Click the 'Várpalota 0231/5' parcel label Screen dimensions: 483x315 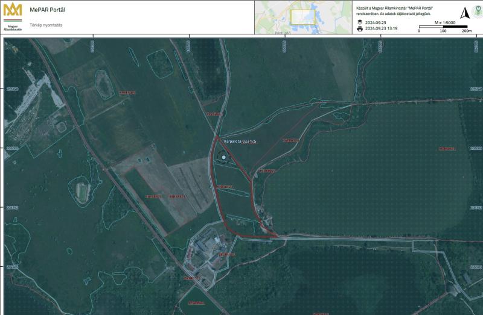point(240,141)
